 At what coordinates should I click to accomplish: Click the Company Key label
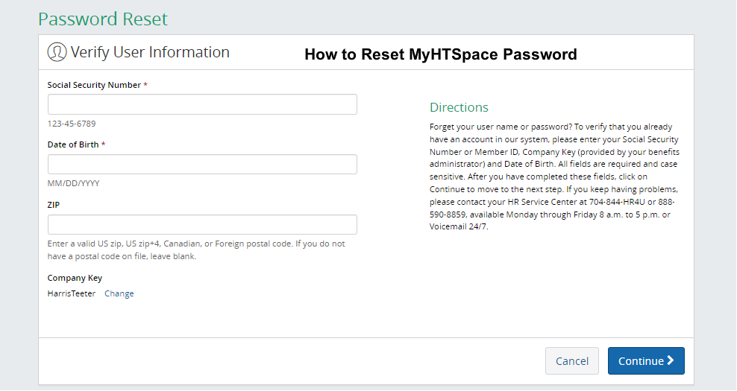(75, 278)
